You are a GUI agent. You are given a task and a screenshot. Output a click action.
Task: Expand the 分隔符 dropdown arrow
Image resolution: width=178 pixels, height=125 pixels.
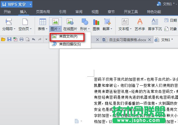[14, 29]
